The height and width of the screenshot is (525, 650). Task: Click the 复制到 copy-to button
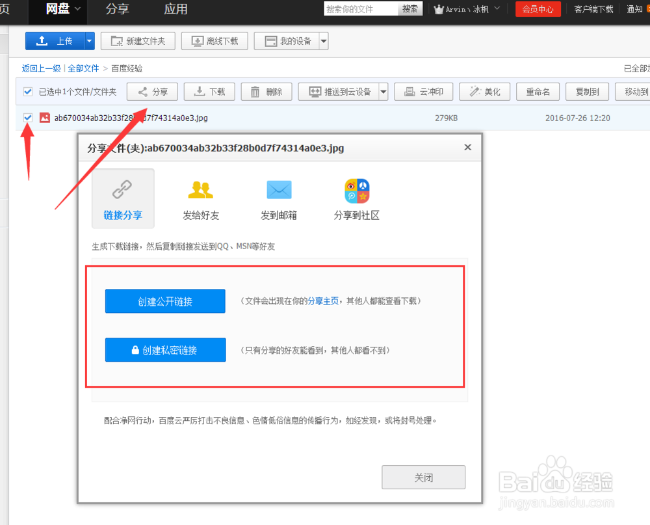point(588,92)
